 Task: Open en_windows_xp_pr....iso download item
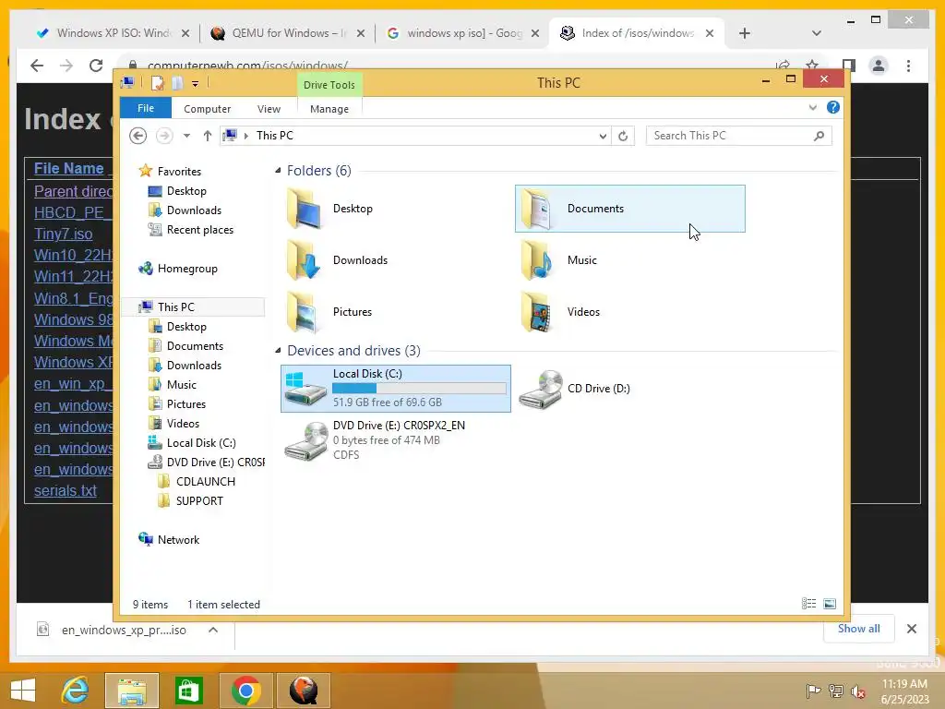click(x=124, y=630)
